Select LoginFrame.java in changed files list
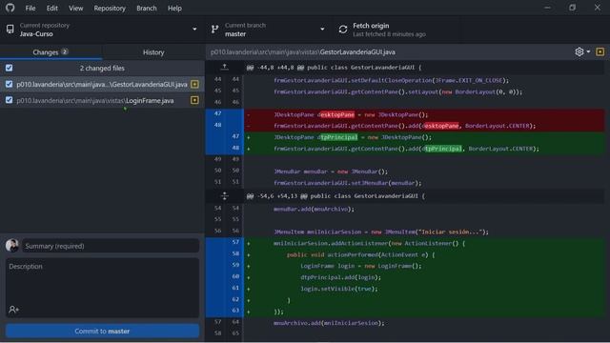The image size is (610, 343). coord(102,100)
